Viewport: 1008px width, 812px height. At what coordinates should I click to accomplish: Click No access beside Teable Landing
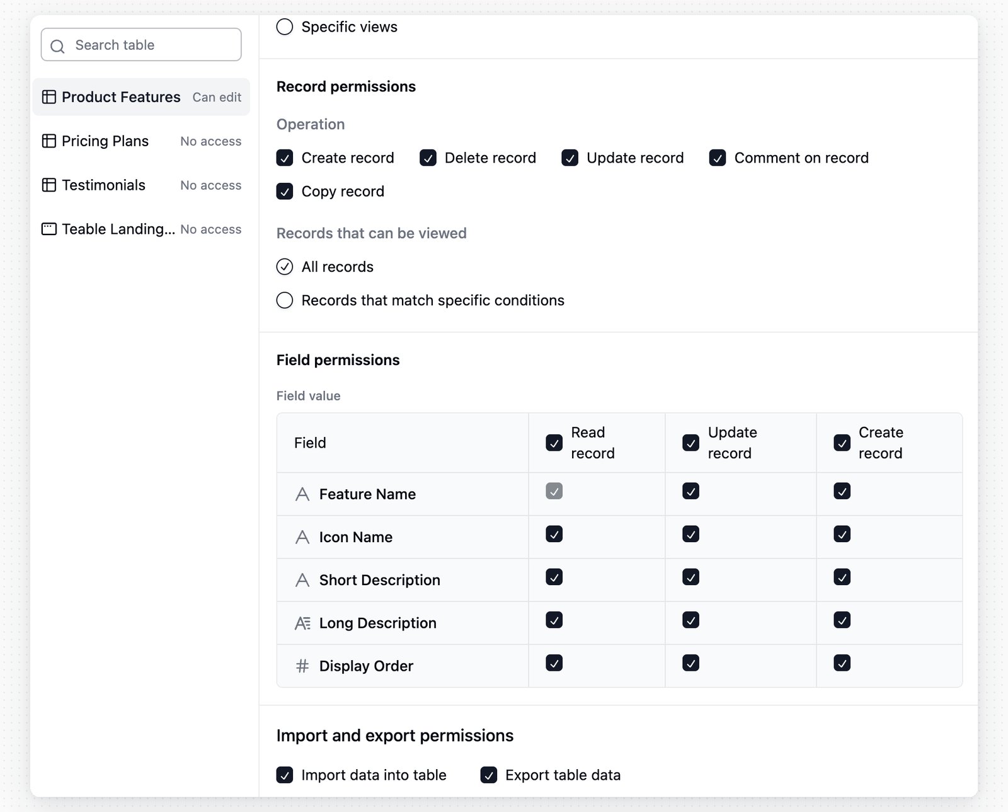coord(210,229)
